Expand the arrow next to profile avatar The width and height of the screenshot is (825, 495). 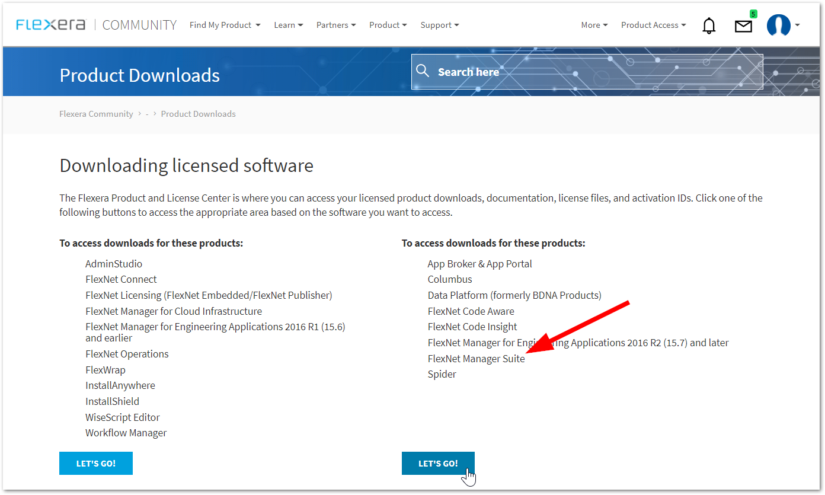[798, 25]
